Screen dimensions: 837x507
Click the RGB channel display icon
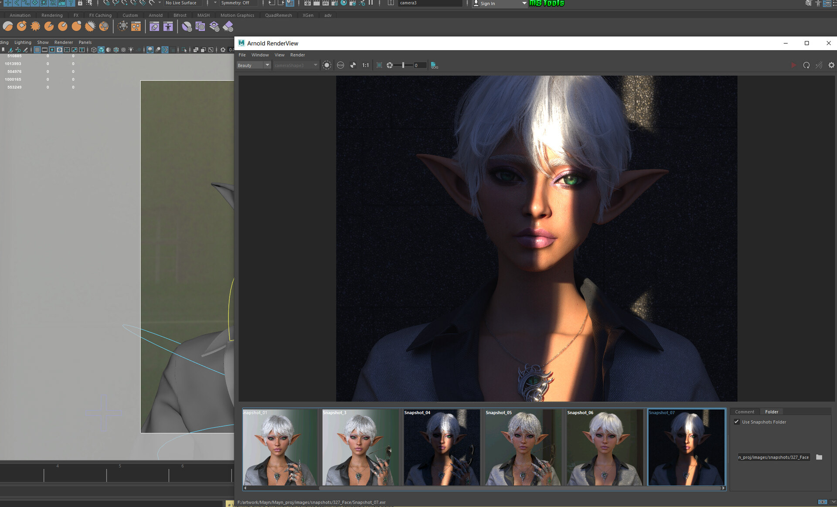(340, 65)
